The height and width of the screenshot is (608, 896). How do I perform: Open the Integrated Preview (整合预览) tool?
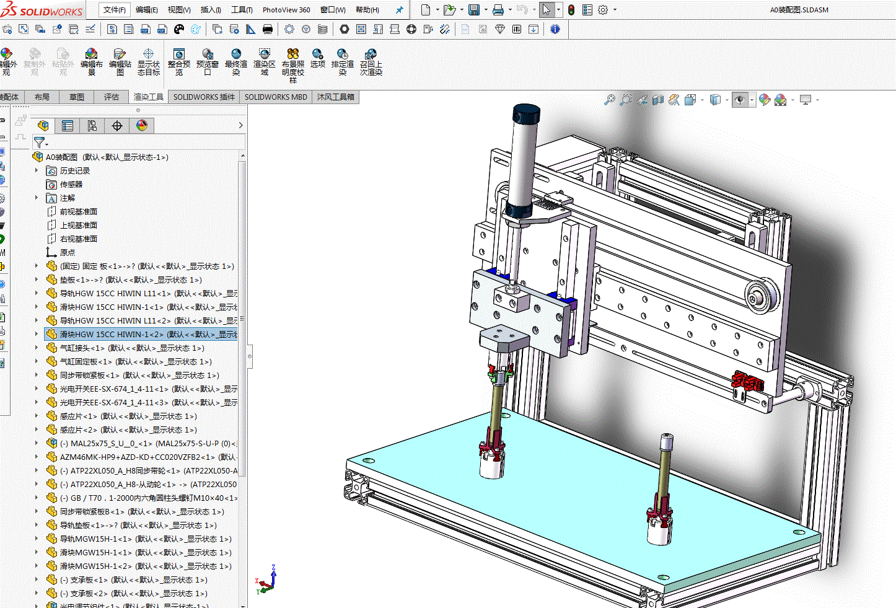pos(179,61)
